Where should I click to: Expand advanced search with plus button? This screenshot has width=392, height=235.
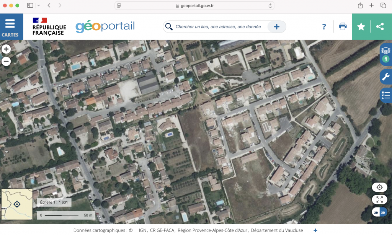point(276,27)
